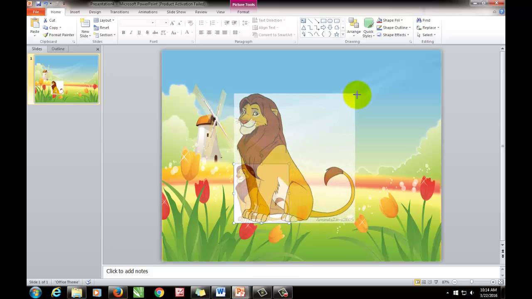Zoom out using minus button
The height and width of the screenshot is (299, 532).
pyautogui.click(x=454, y=282)
